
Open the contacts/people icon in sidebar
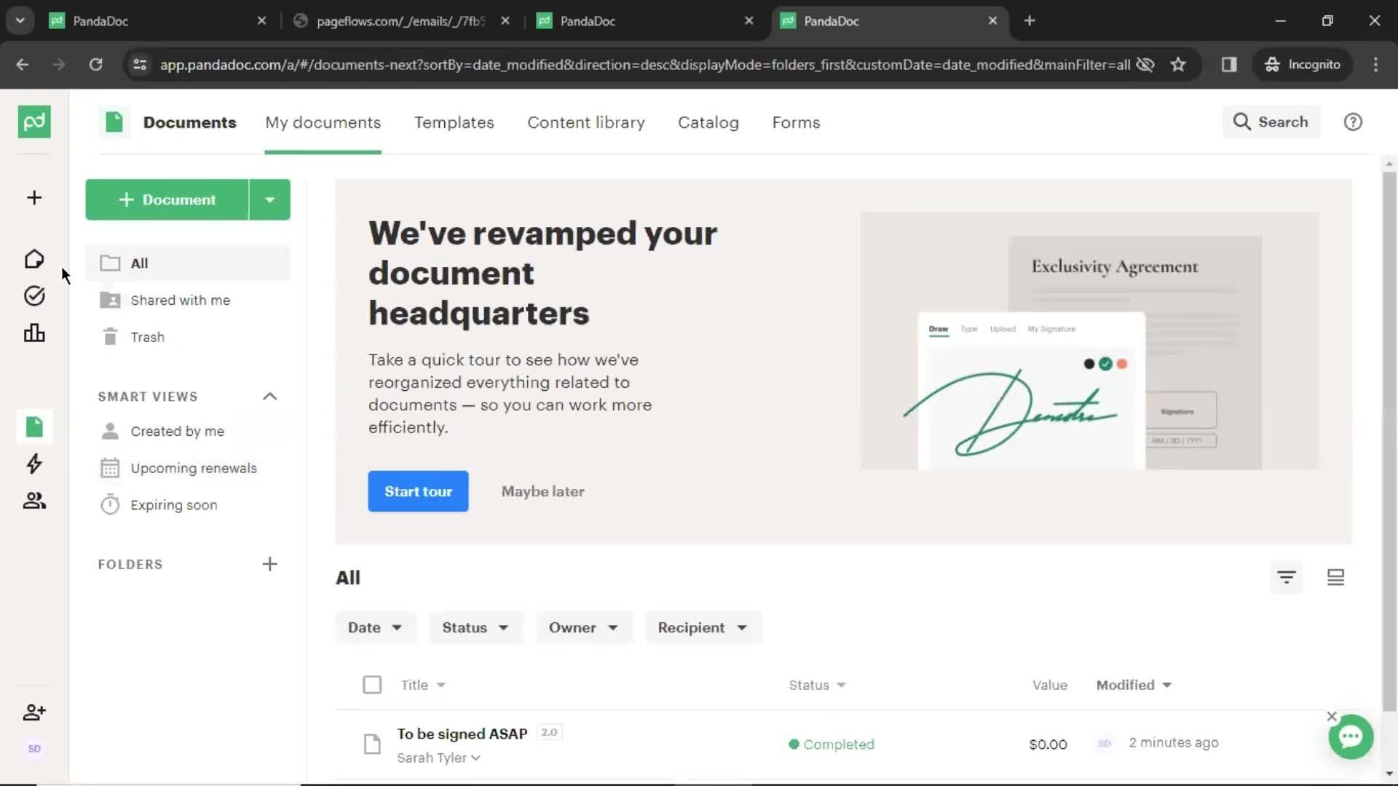click(x=33, y=500)
